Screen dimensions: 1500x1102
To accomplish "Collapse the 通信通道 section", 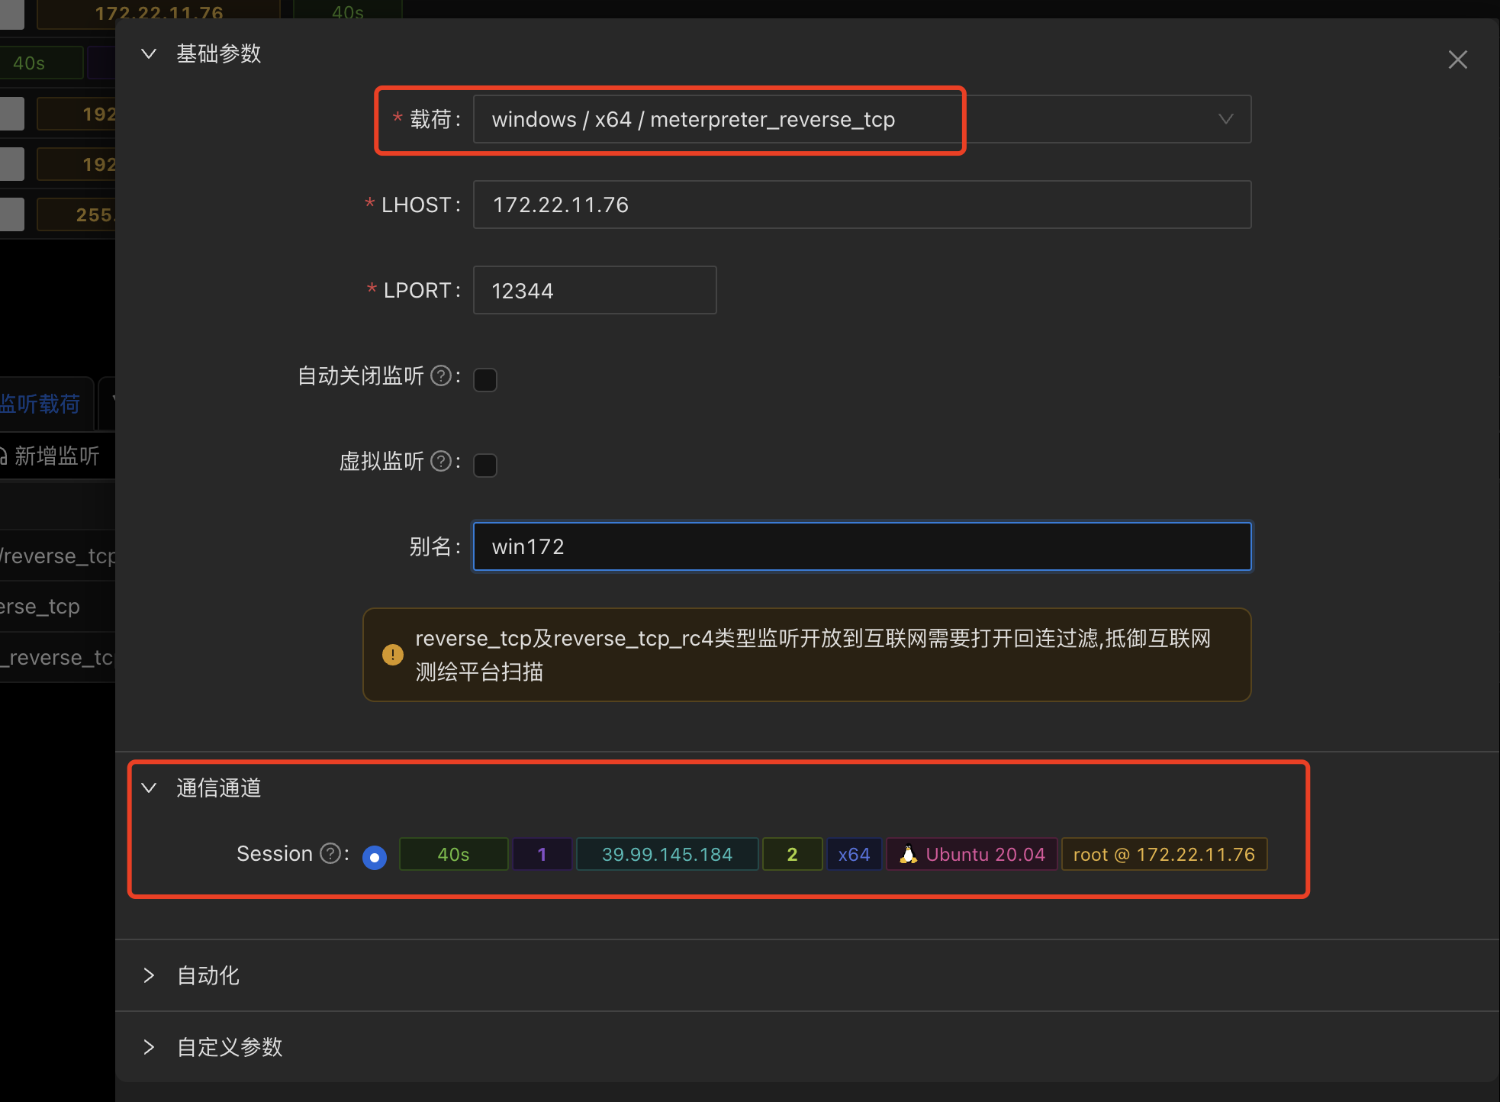I will point(150,788).
